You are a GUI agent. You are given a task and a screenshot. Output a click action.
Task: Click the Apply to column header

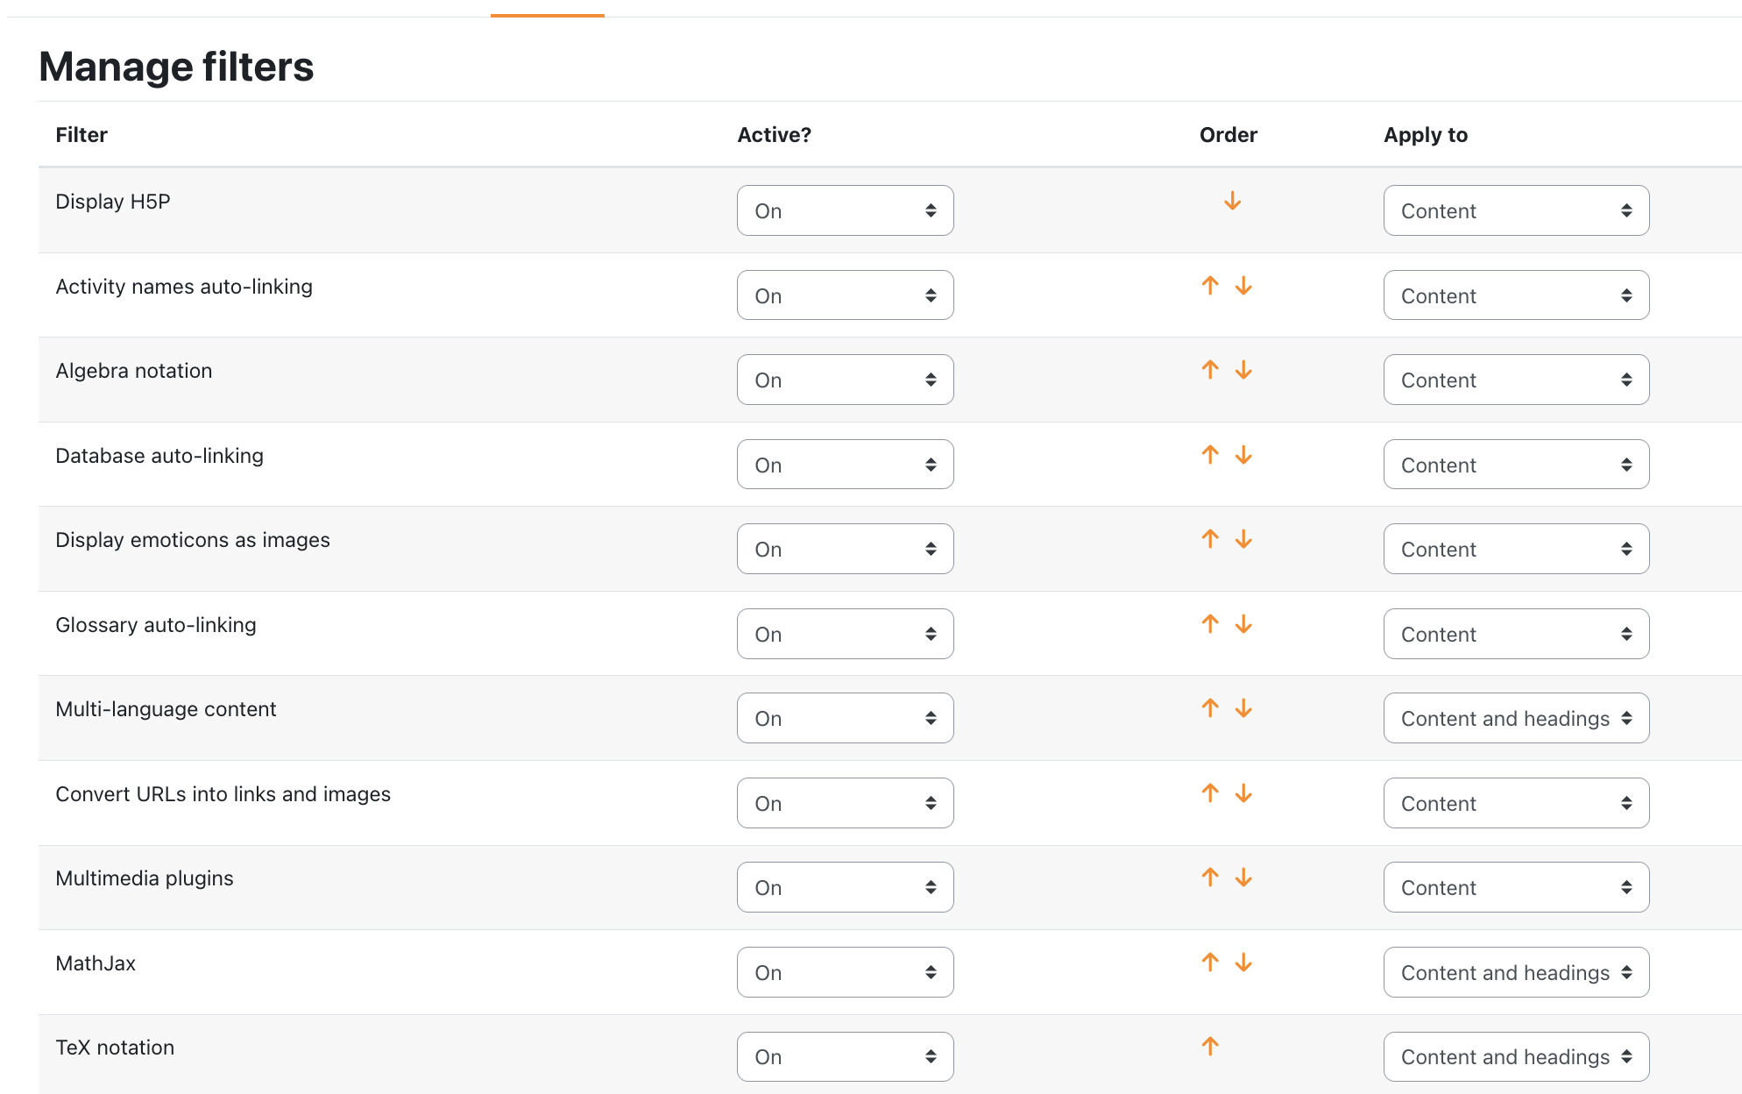coord(1426,135)
